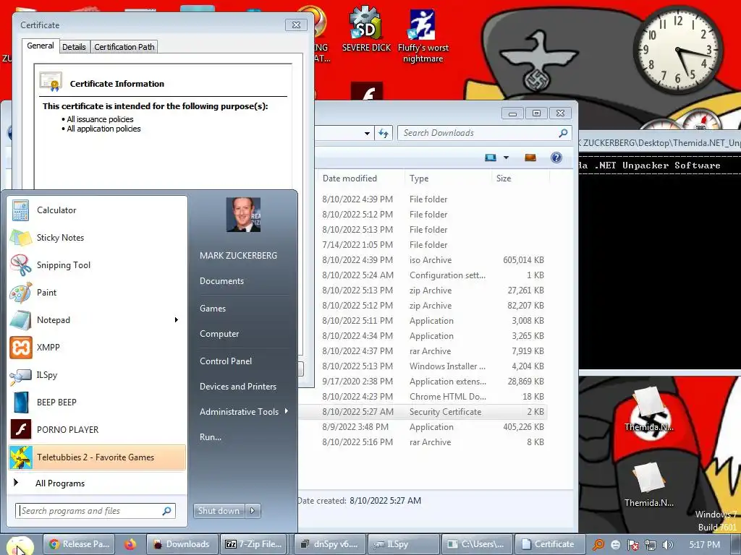Switch to the certificate Details tab
This screenshot has height=555, width=741.
click(x=75, y=47)
